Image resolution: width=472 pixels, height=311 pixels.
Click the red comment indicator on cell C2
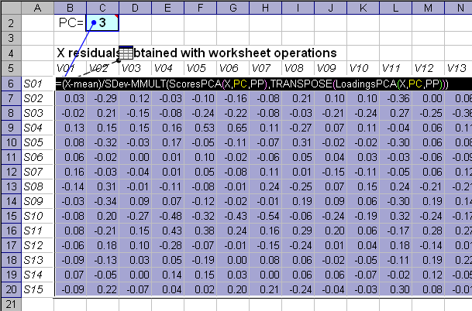coord(116,16)
